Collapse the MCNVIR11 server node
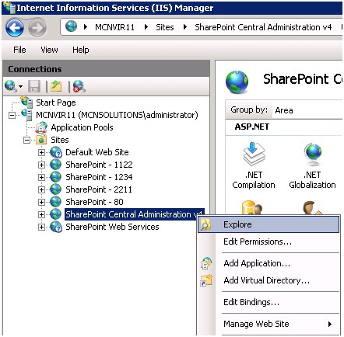344x337 pixels. (12, 115)
